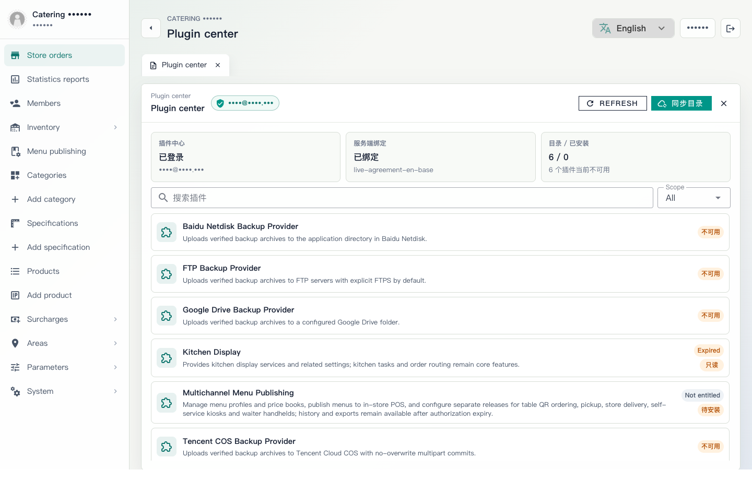Click the logout icon in header

tap(731, 28)
